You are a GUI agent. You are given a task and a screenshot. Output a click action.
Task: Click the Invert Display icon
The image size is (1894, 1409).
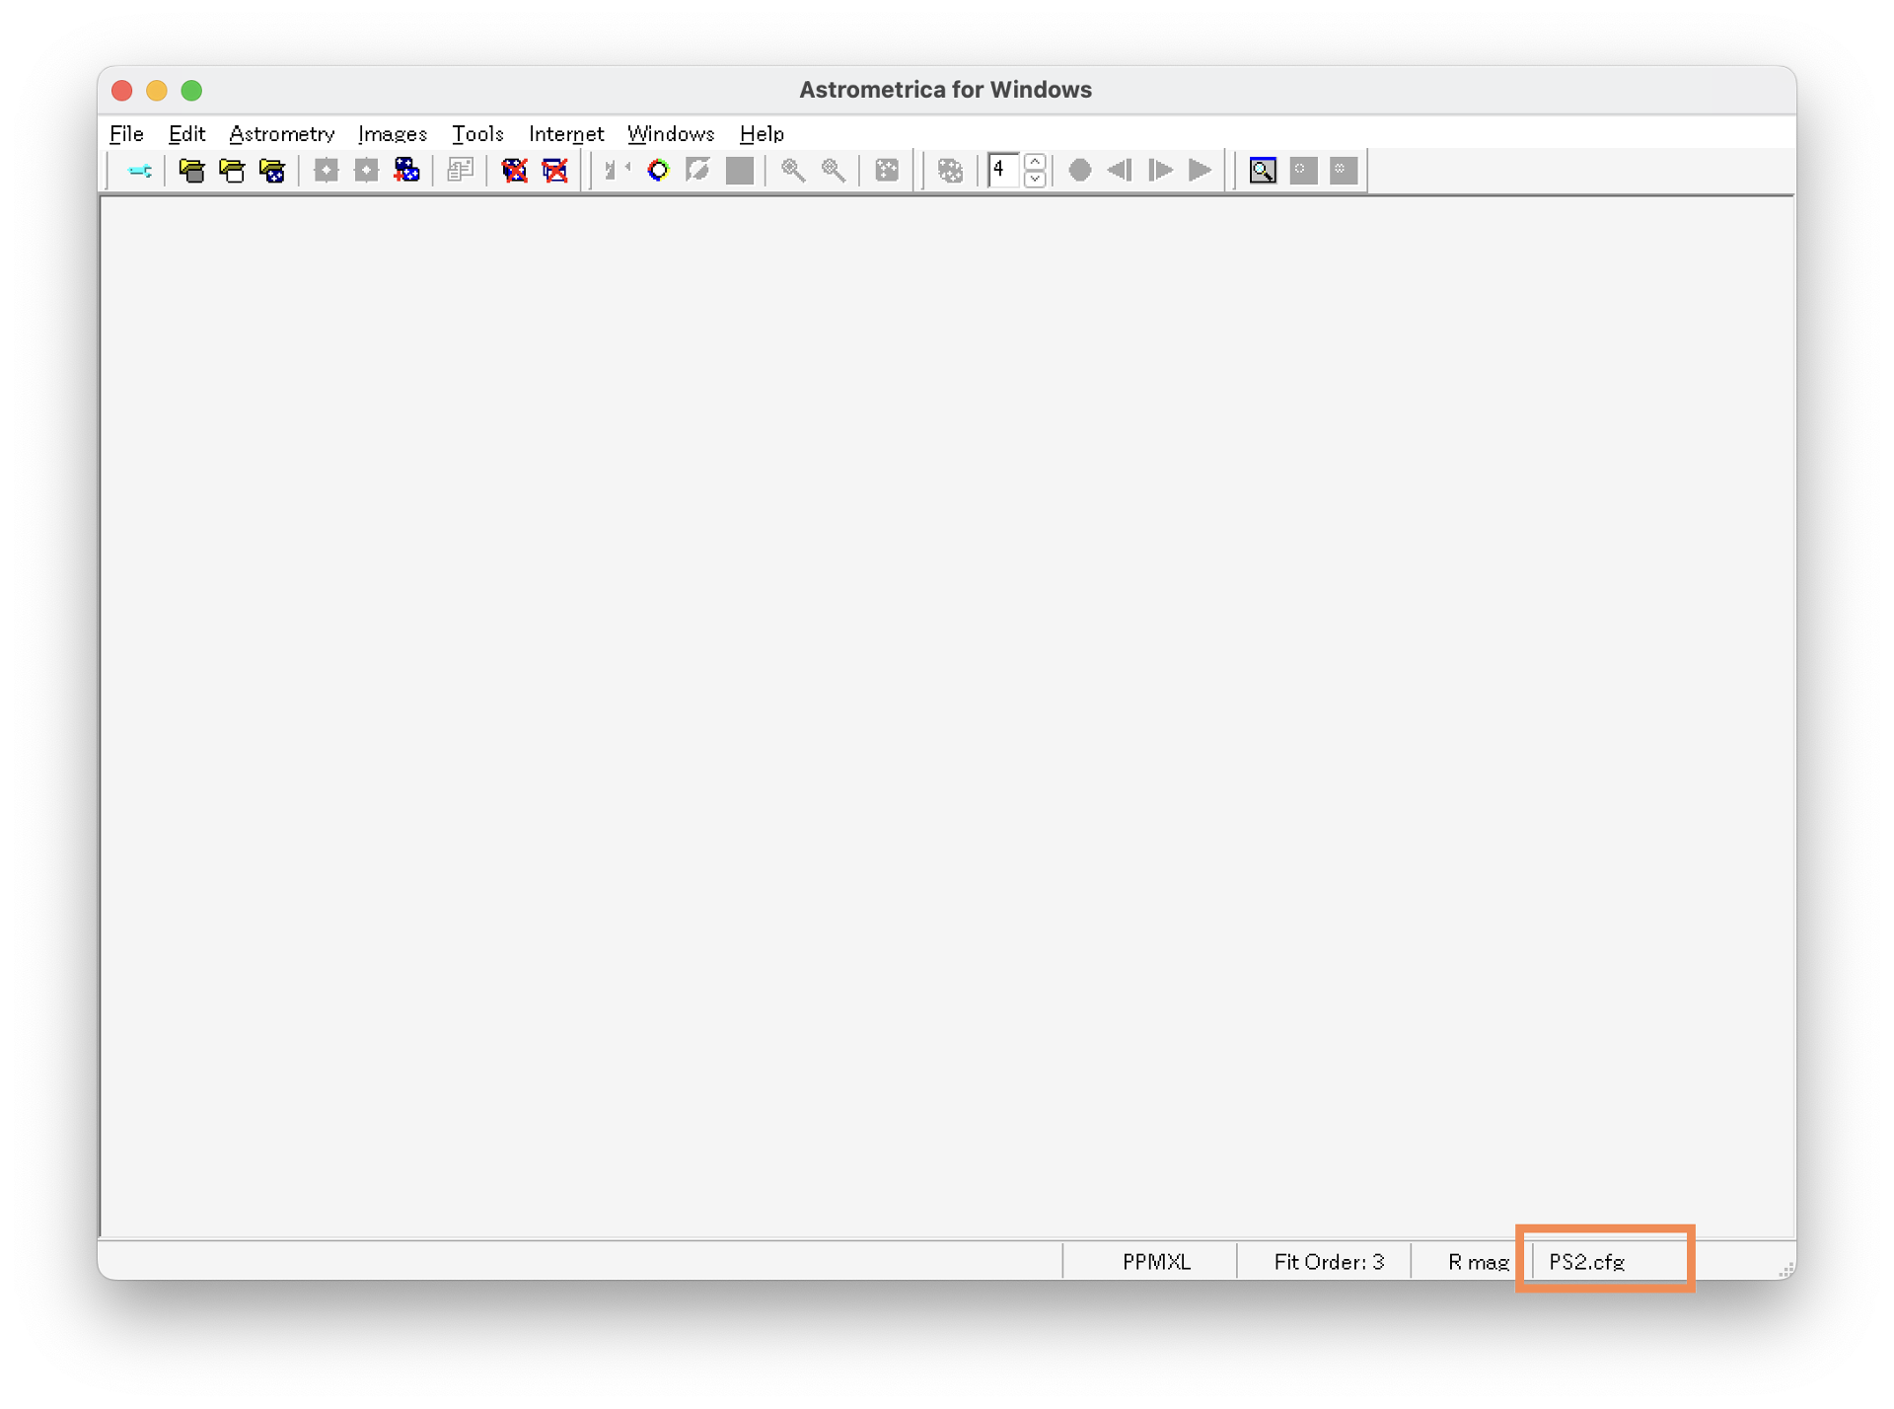click(698, 171)
